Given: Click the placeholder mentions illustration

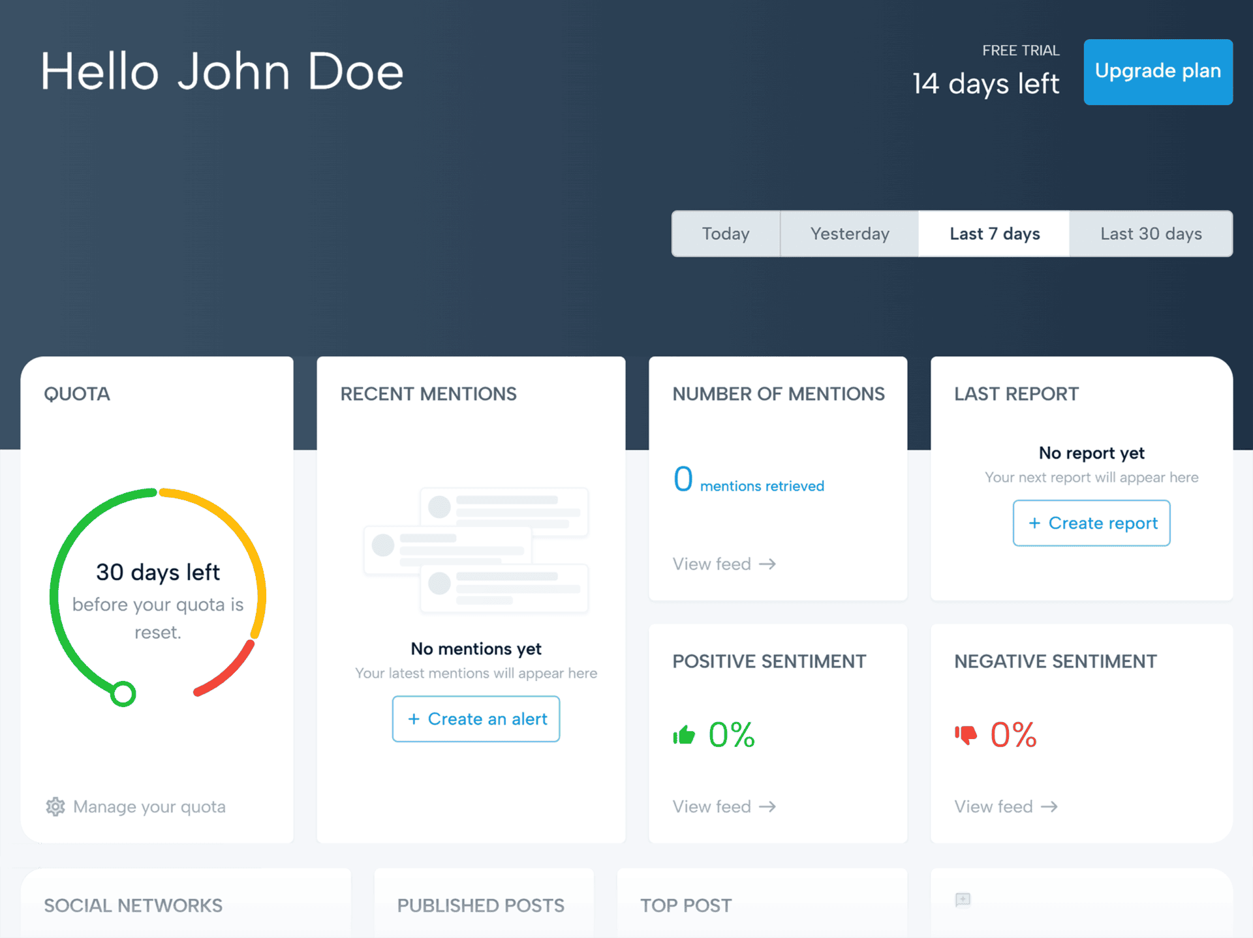Looking at the screenshot, I should [x=476, y=550].
